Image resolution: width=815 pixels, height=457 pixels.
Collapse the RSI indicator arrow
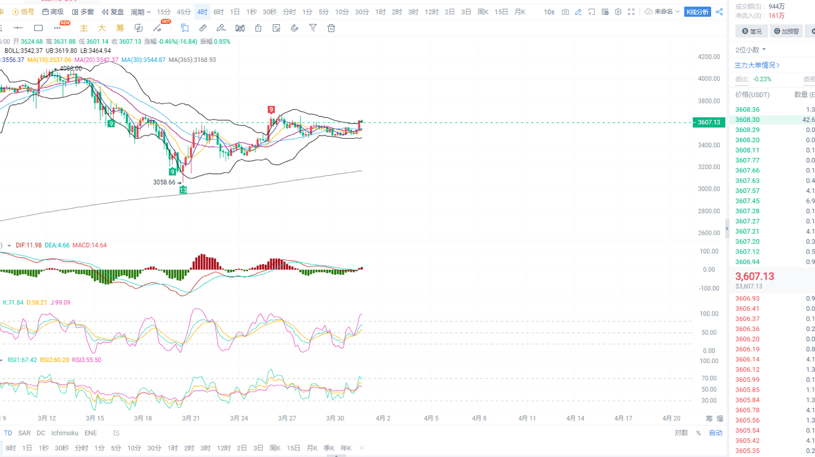(x=2, y=360)
